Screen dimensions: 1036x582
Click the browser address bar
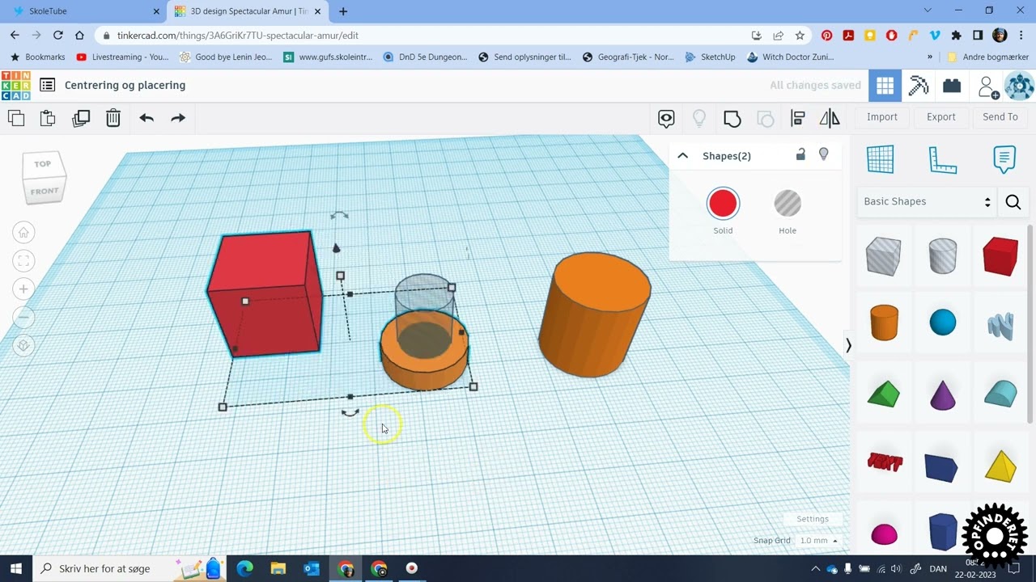[x=421, y=36]
